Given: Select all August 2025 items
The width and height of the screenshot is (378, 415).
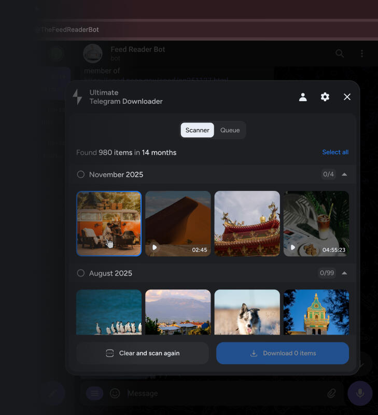Looking at the screenshot, I should pyautogui.click(x=81, y=273).
